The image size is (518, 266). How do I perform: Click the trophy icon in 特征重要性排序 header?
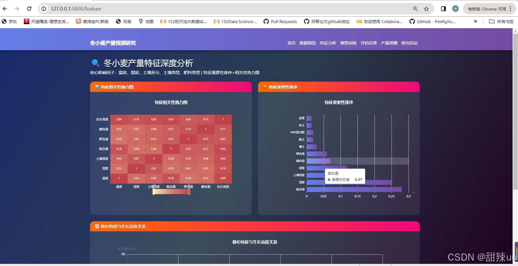pos(265,87)
